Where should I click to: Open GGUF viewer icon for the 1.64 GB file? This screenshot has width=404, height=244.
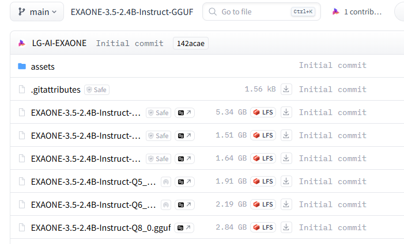[x=184, y=159]
